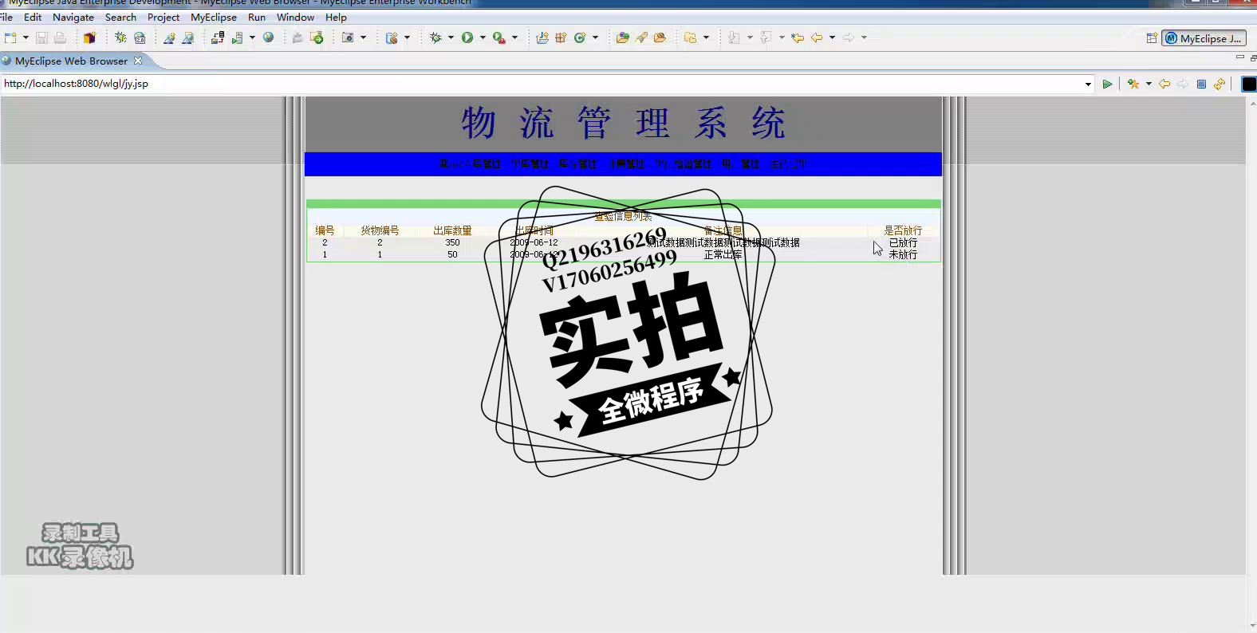Click the New package cube icon
The image size is (1257, 633).
click(x=89, y=37)
